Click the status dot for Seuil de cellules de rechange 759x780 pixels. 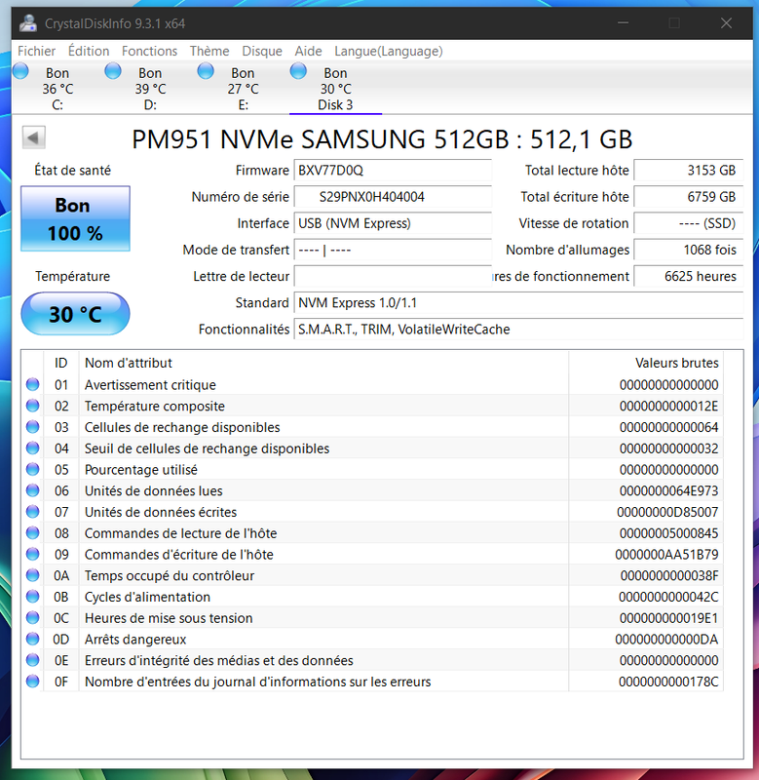[33, 448]
